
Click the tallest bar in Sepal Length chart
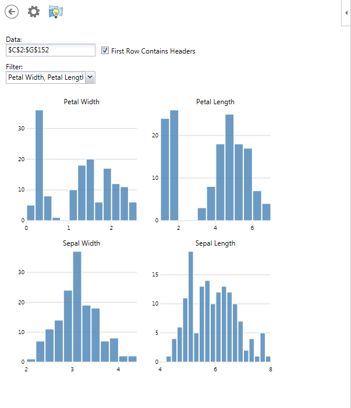pyautogui.click(x=190, y=307)
